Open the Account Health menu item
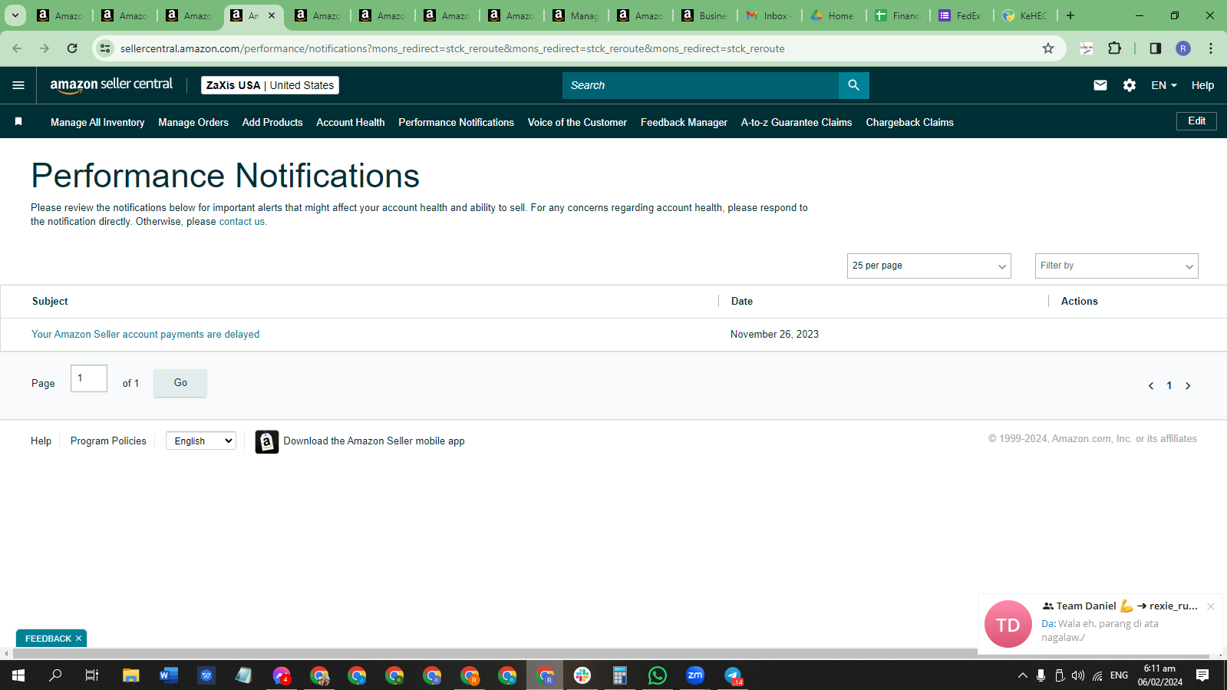This screenshot has width=1227, height=690. coord(351,122)
